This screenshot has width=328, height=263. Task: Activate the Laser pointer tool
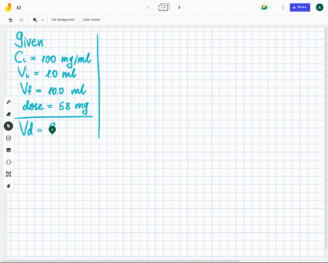point(8,186)
